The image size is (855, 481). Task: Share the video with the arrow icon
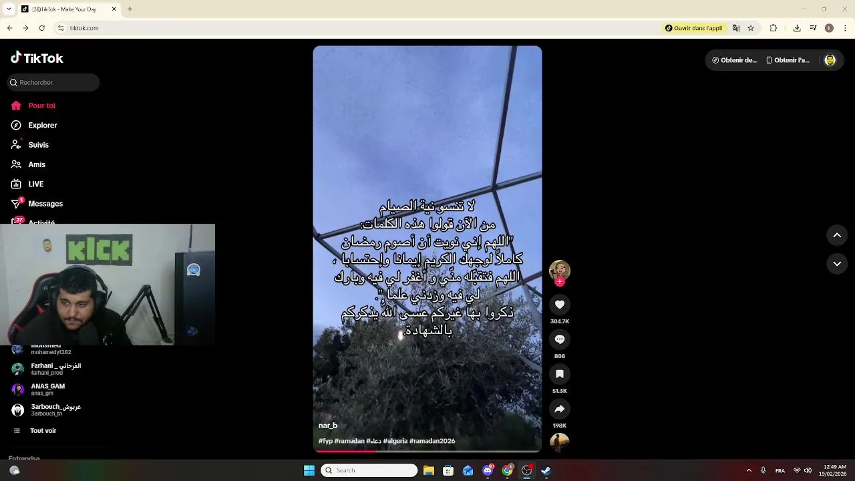(x=560, y=409)
